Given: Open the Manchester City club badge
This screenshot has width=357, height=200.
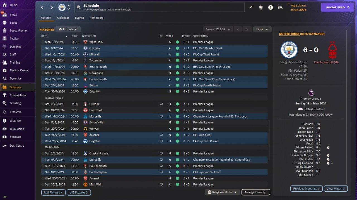Looking at the screenshot, I should coord(62,7).
